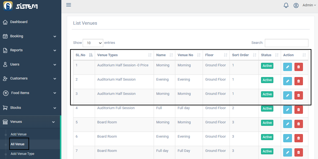Image resolution: width=318 pixels, height=159 pixels.
Task: Delete row 2 Evening venue
Action: tap(299, 81)
